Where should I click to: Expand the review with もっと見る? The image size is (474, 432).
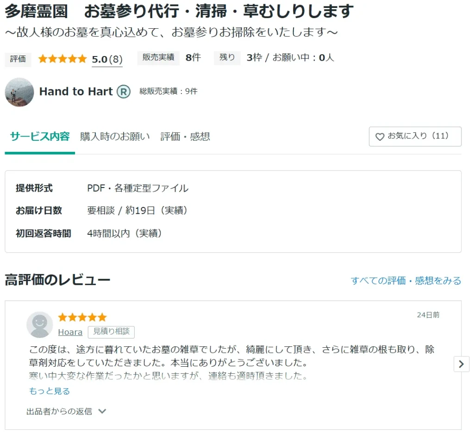tap(50, 391)
